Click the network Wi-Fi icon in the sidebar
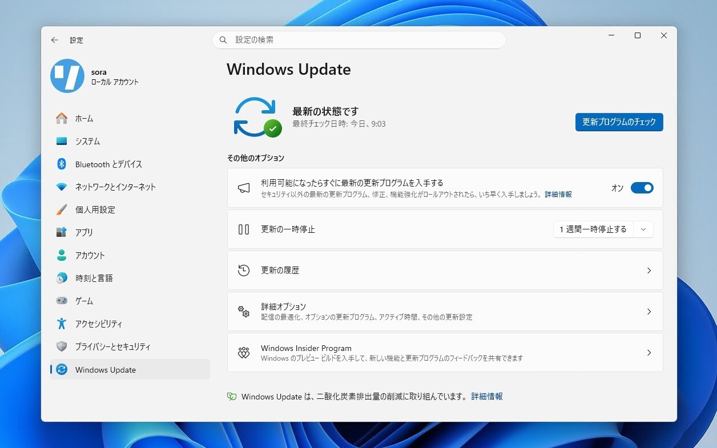 pyautogui.click(x=62, y=187)
